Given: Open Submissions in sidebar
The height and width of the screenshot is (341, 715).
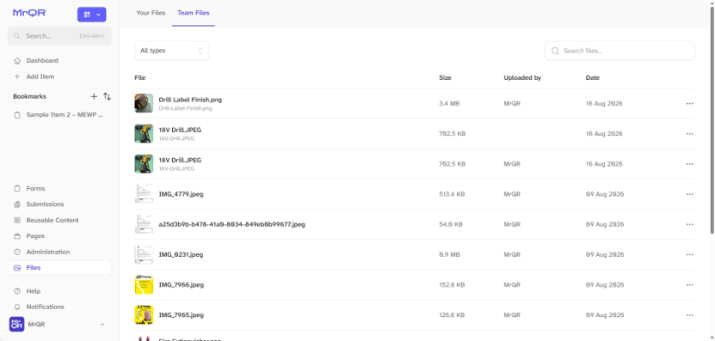Looking at the screenshot, I should 45,204.
